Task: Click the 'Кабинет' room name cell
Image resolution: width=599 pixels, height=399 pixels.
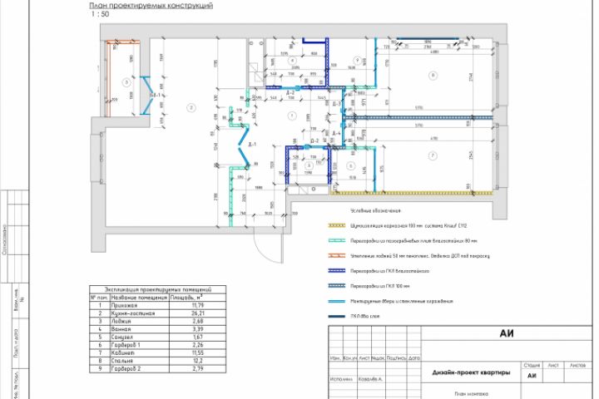Action: tap(122, 353)
